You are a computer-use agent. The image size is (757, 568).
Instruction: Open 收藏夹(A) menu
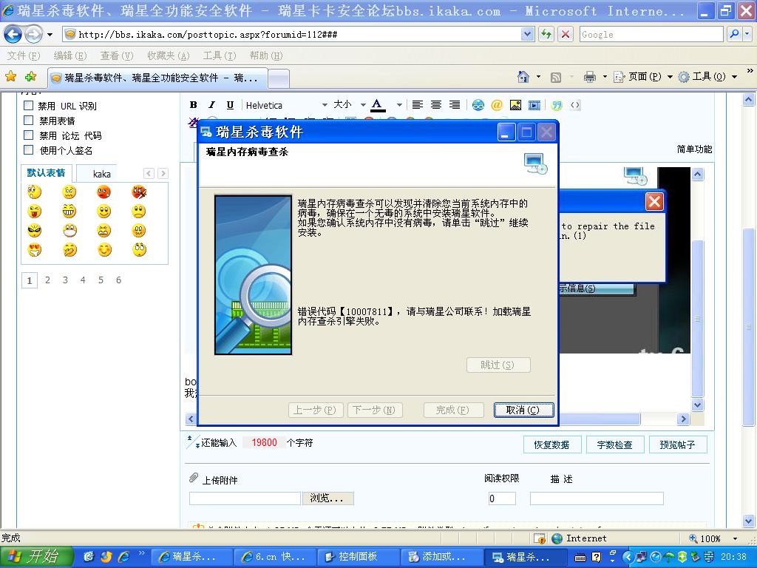(x=168, y=56)
